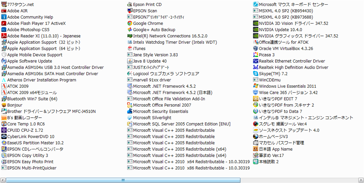The image size is (364, 183).
Task: Click the ホームページV3 icon
Action: [256, 136]
